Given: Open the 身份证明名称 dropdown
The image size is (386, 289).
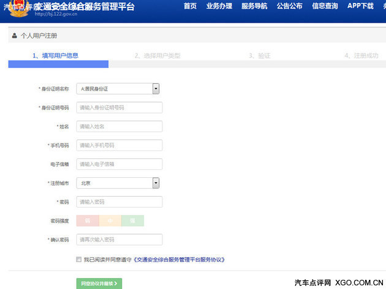Looking at the screenshot, I should click(x=118, y=89).
